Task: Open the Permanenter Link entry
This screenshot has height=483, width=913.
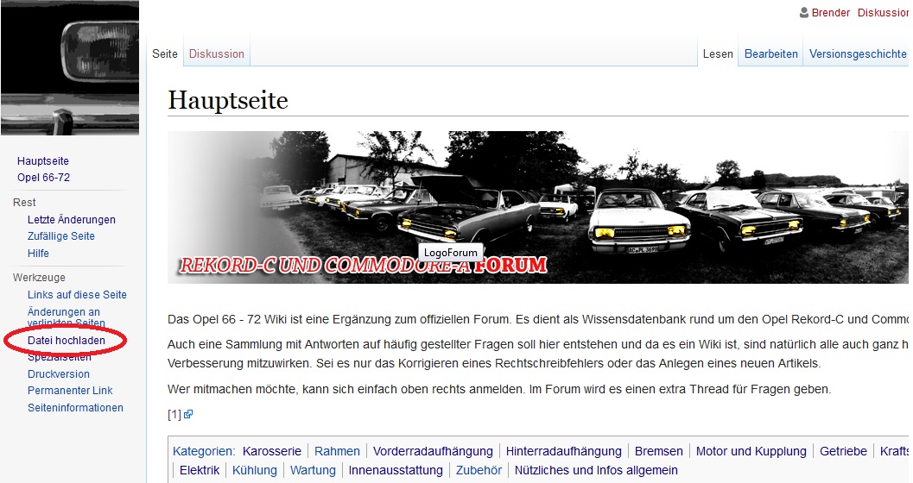Action: tap(70, 391)
